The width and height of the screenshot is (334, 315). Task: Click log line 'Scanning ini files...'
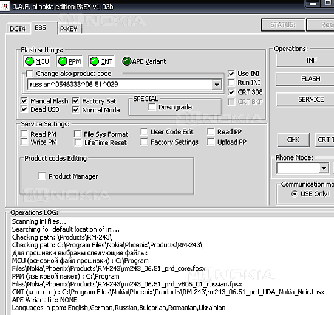39,221
